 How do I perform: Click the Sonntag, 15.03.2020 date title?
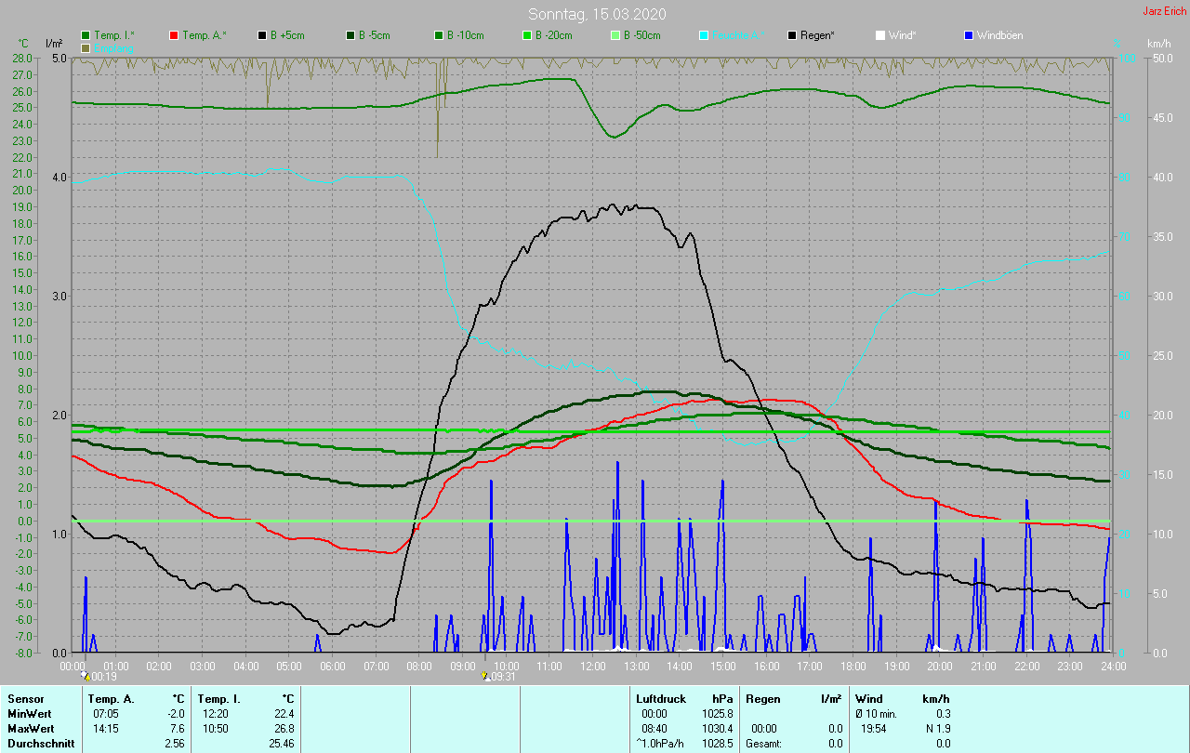pyautogui.click(x=597, y=14)
